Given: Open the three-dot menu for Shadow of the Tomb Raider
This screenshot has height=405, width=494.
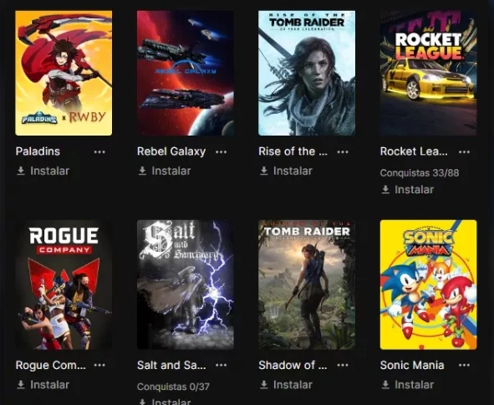Looking at the screenshot, I should click(x=343, y=366).
